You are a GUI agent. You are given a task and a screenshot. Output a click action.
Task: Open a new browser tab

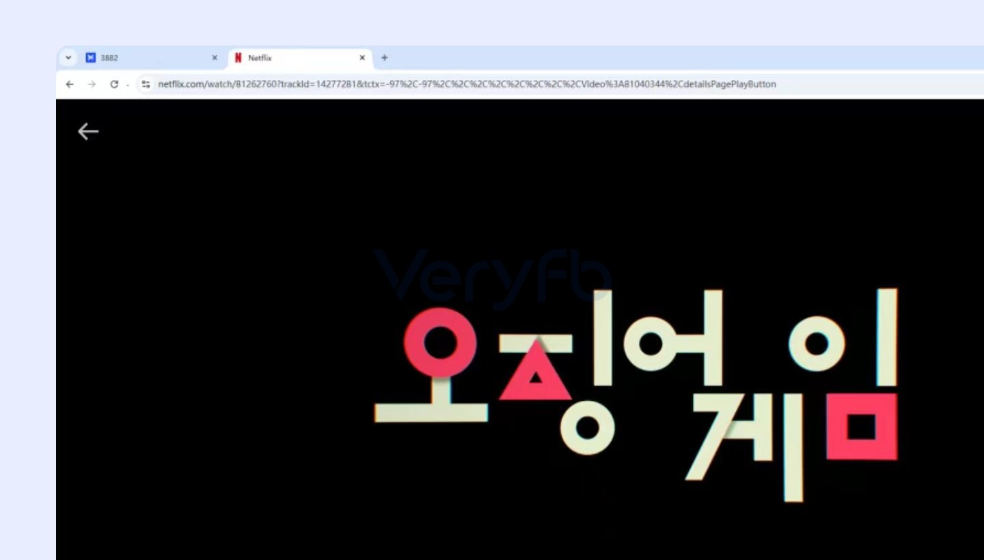pos(384,58)
